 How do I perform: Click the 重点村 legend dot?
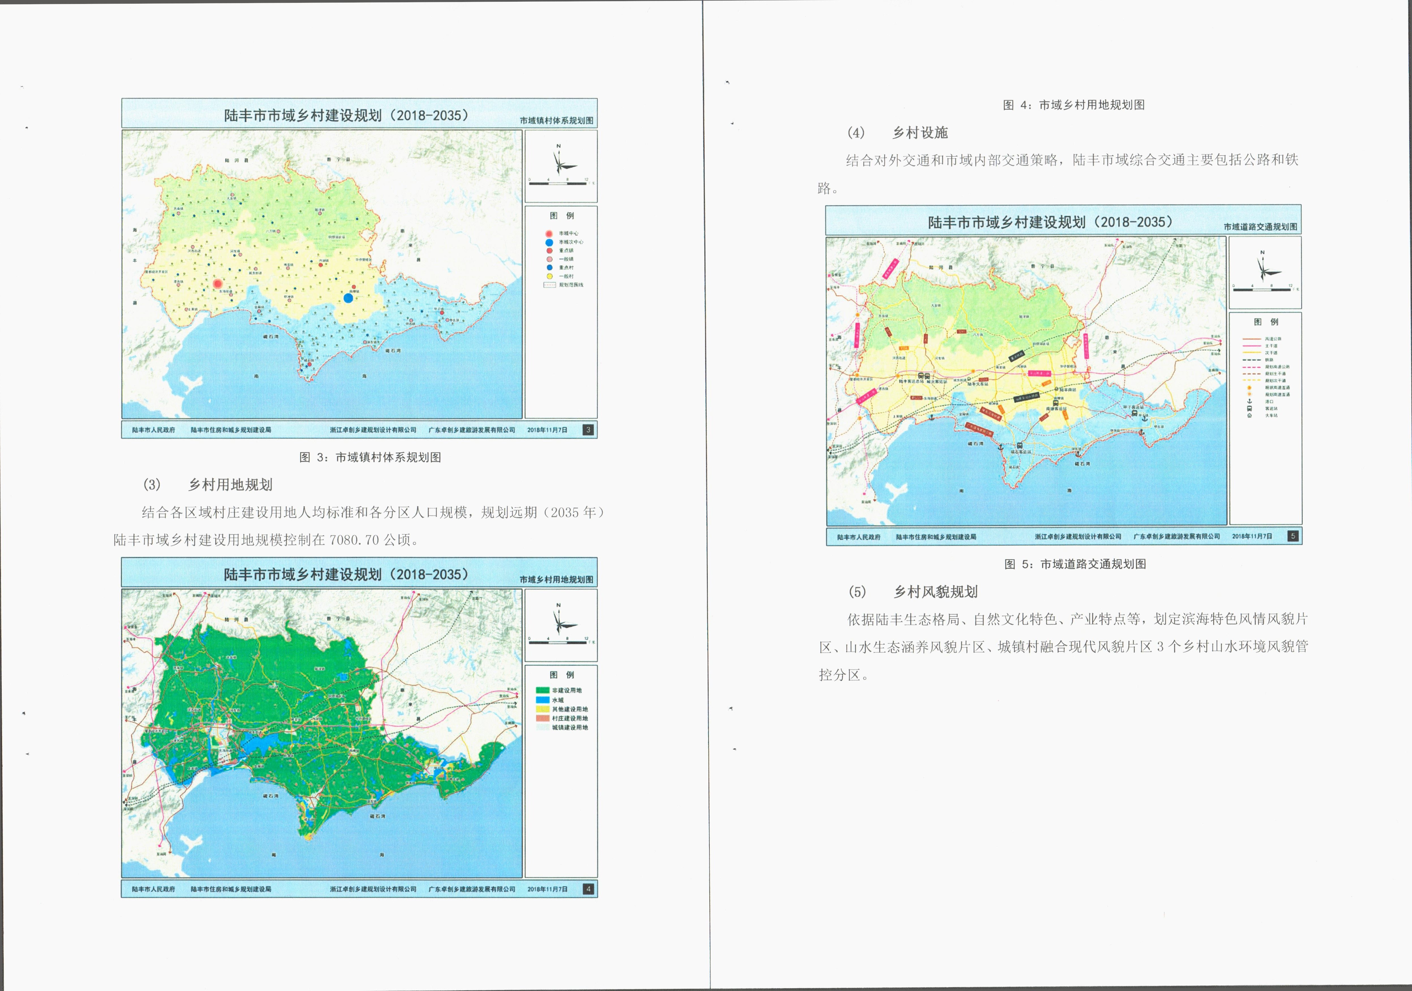click(550, 267)
